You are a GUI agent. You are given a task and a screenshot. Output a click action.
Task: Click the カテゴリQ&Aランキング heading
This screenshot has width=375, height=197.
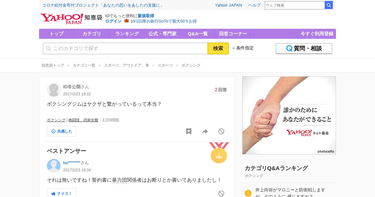[x=276, y=168]
